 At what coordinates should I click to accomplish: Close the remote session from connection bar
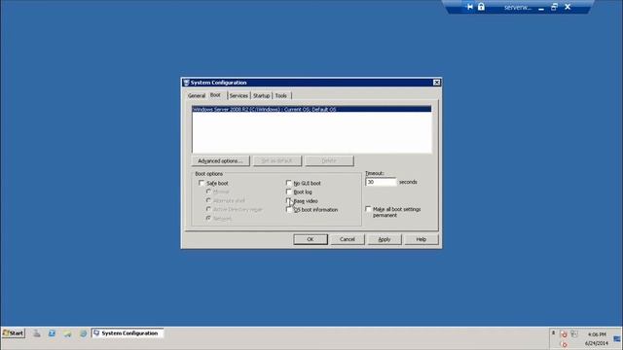click(568, 7)
